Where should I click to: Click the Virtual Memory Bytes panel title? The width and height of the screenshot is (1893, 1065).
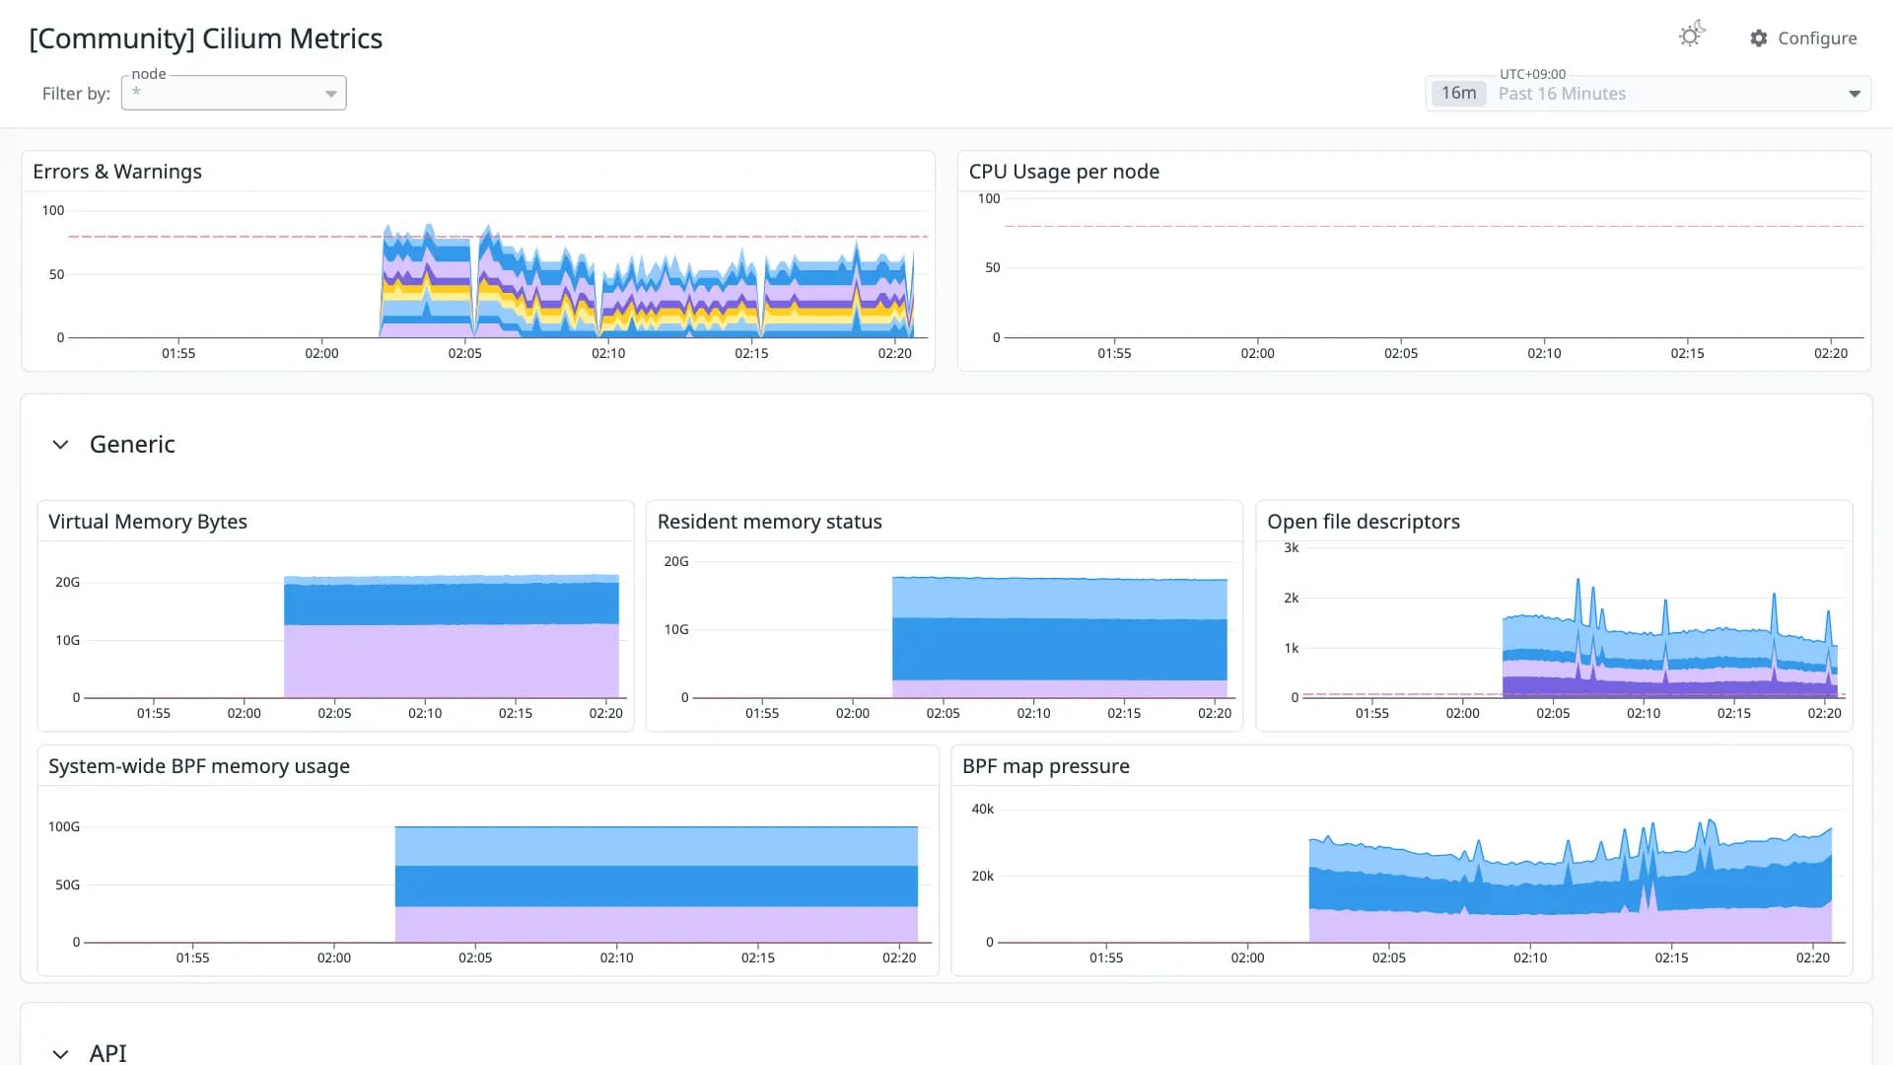148,522
